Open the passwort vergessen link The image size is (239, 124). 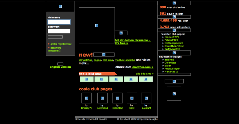(x=54, y=49)
